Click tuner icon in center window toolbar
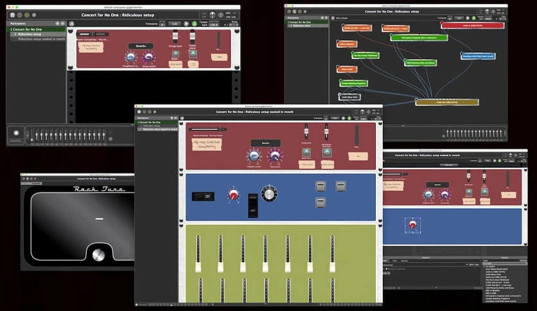The image size is (537, 311). tap(362, 112)
